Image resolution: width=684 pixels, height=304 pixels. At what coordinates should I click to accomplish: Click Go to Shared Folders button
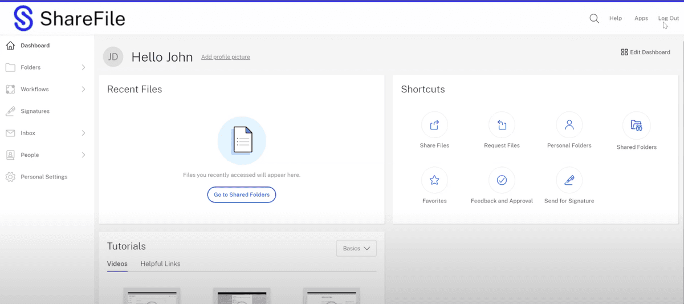pyautogui.click(x=242, y=194)
